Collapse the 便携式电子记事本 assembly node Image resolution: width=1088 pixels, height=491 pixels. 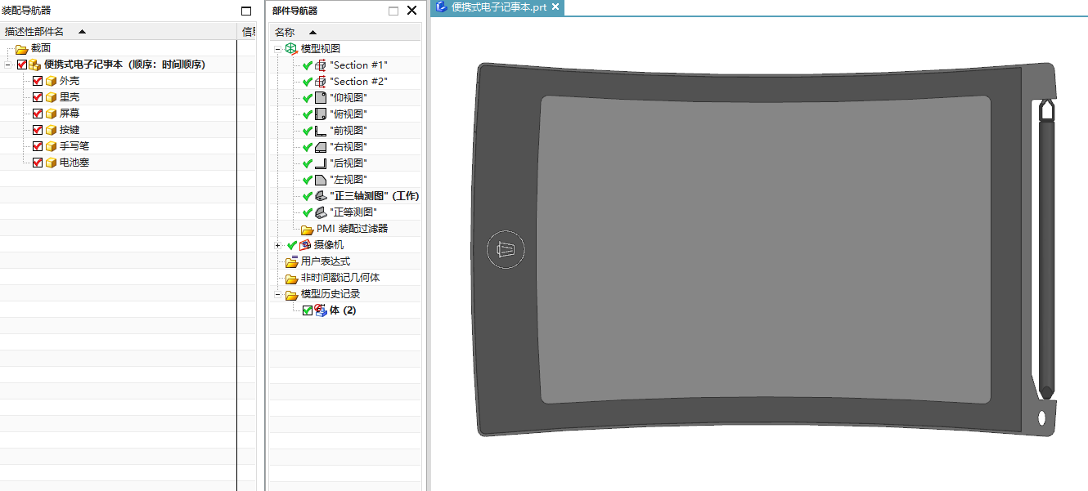(7, 65)
